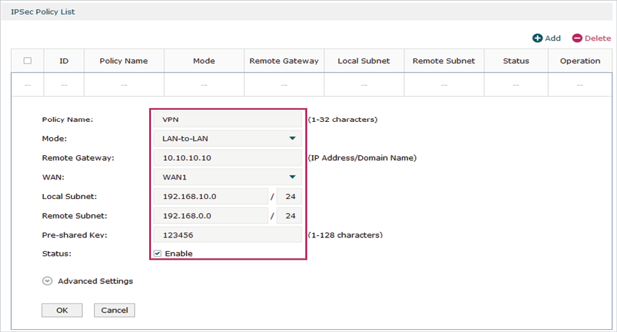Click the green Add plus icon
617x332 pixels.
537,38
